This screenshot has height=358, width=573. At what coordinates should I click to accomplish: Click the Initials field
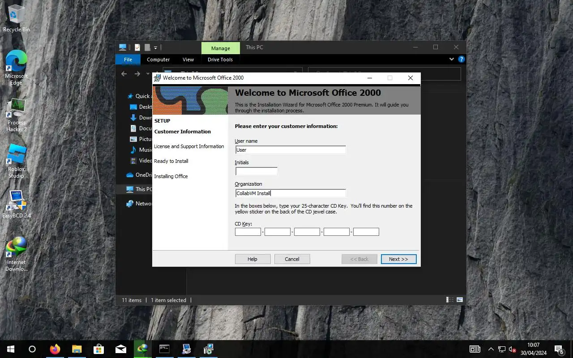pyautogui.click(x=257, y=171)
